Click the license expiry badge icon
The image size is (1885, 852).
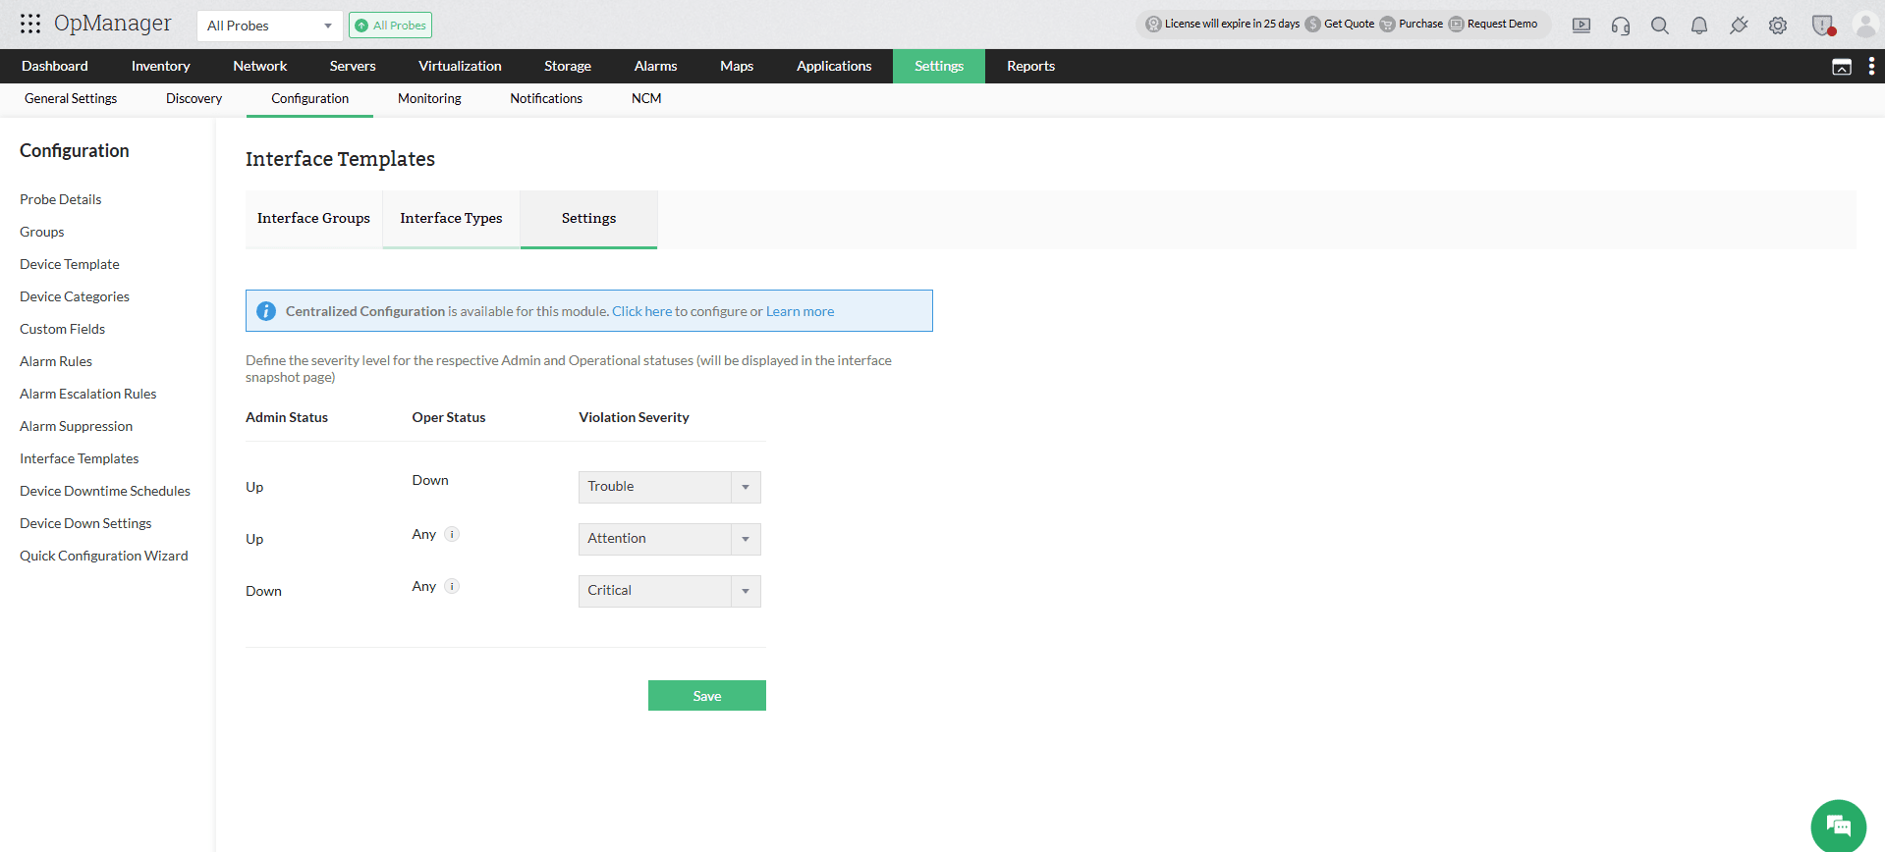[x=1153, y=25]
